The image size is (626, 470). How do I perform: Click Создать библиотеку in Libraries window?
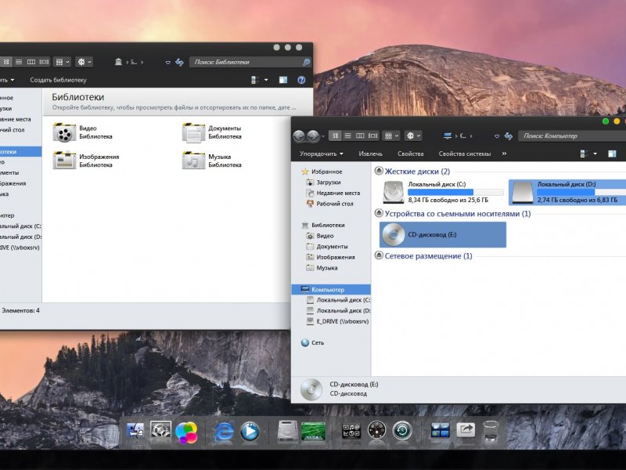pos(58,80)
